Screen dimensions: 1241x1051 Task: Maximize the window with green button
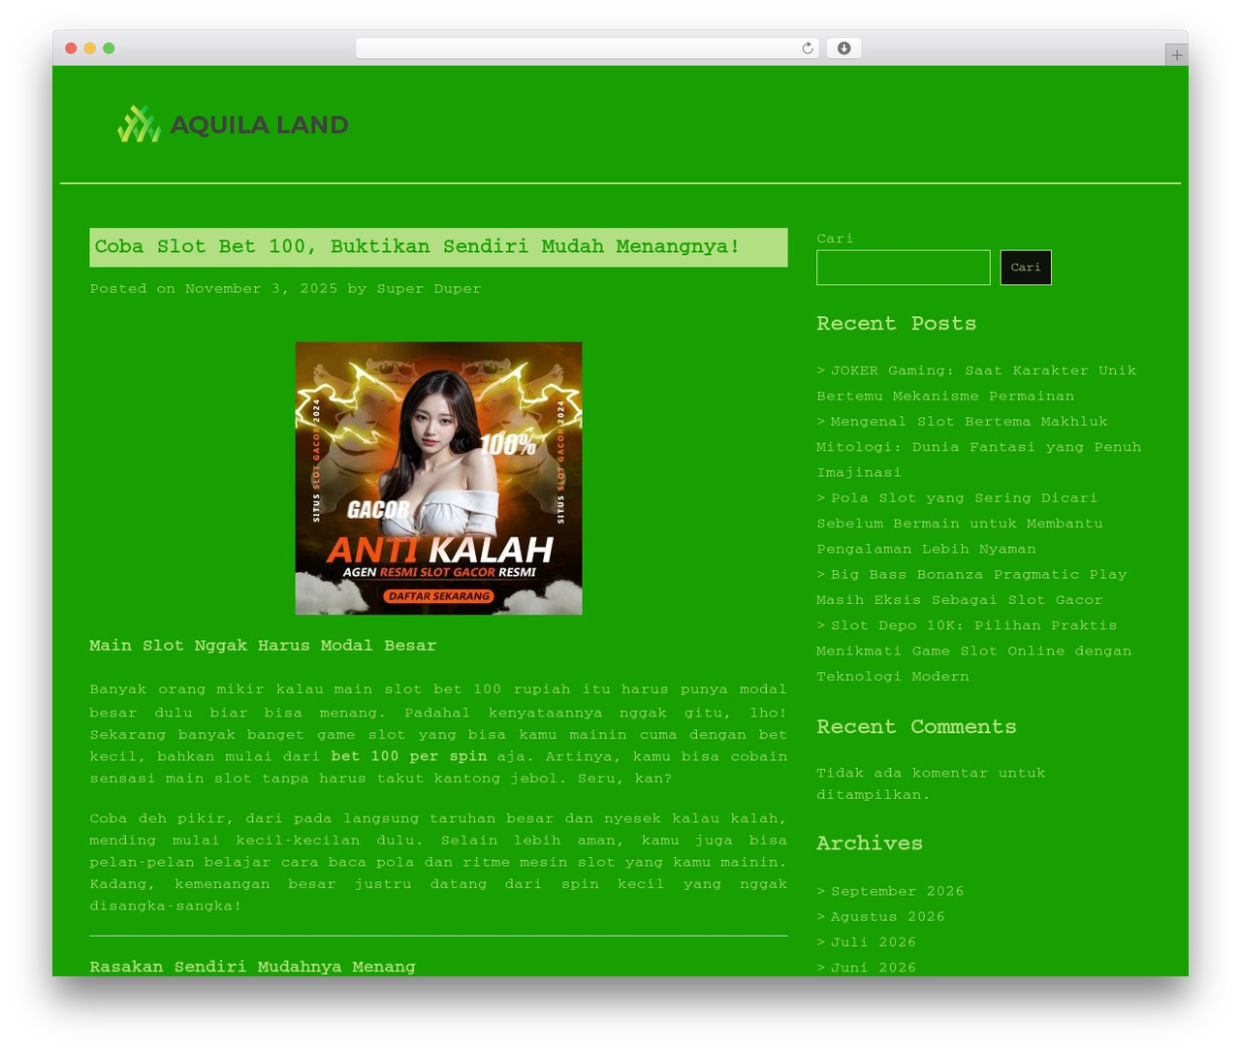(109, 48)
